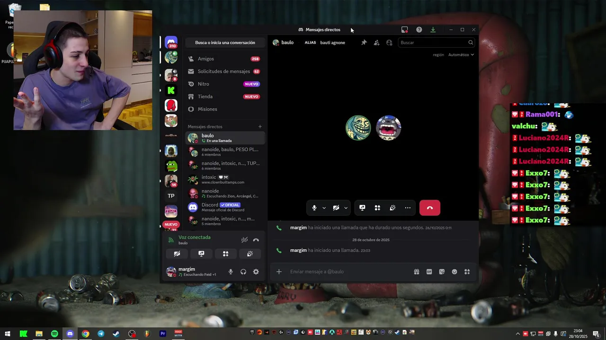Viewport: 606px width, 340px height.
Task: Show baulo's user profile panel
Action: 389,42
